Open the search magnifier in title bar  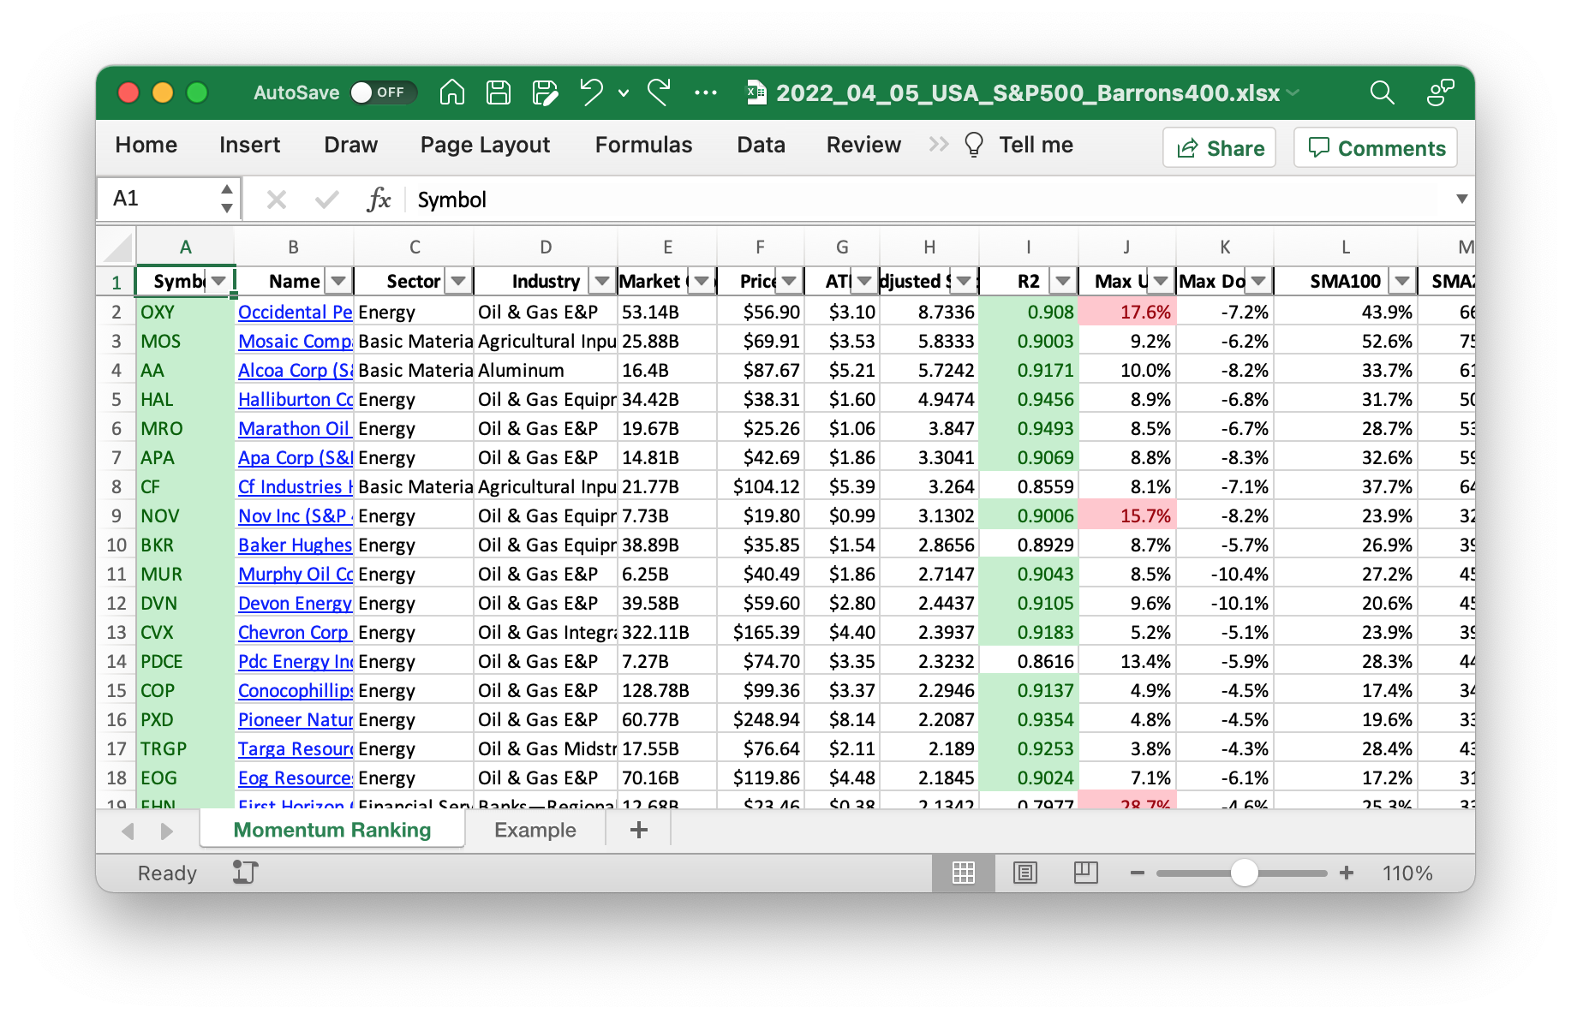[x=1382, y=92]
